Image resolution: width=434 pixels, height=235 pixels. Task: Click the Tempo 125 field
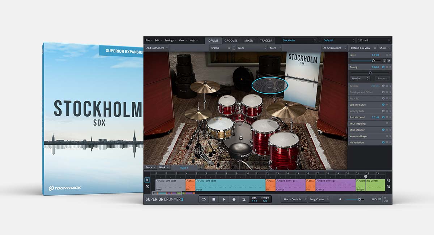[x=265, y=199]
